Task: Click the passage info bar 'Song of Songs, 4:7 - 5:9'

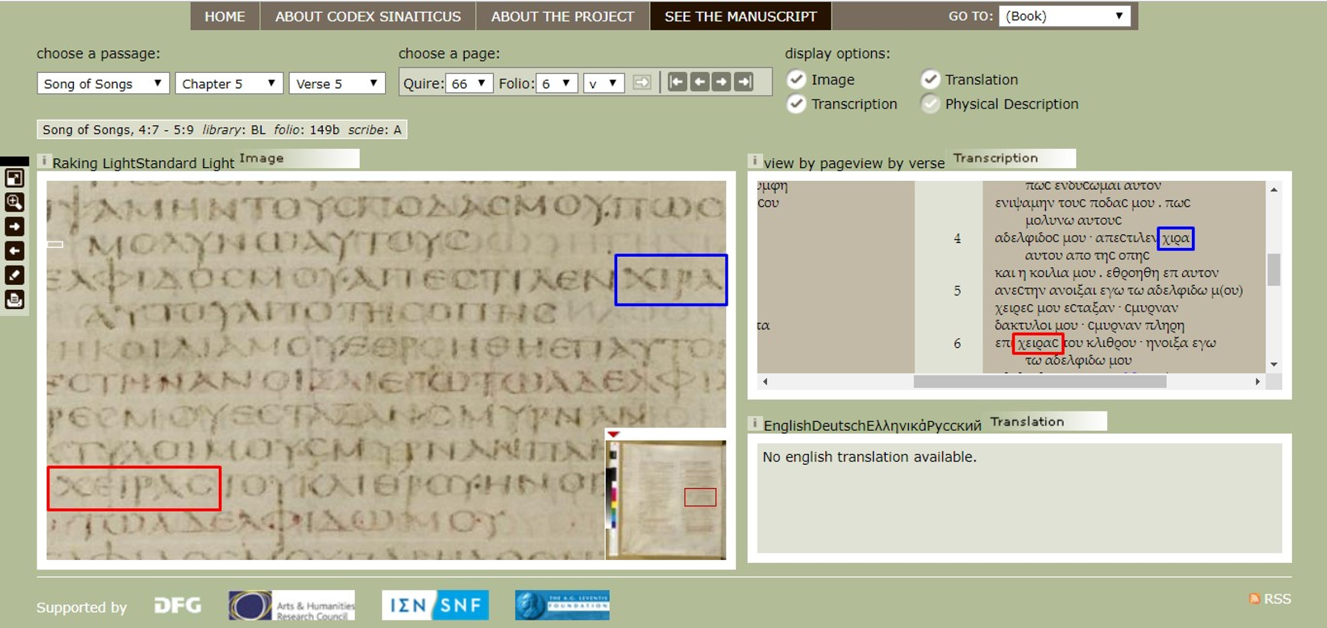Action: pyautogui.click(x=222, y=130)
